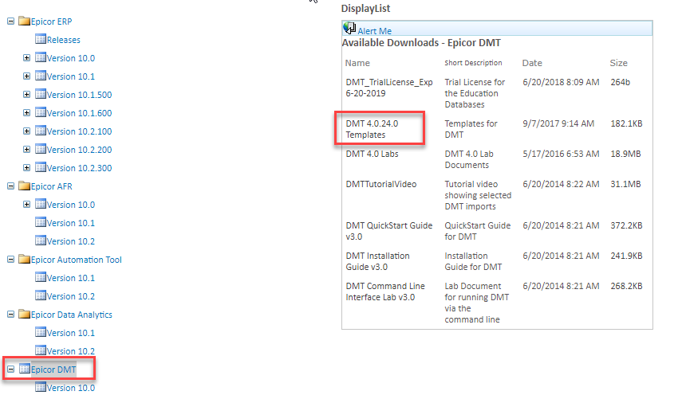Open Version 10.1 under Epicor Automation Tool
682x399 pixels.
[x=71, y=278]
